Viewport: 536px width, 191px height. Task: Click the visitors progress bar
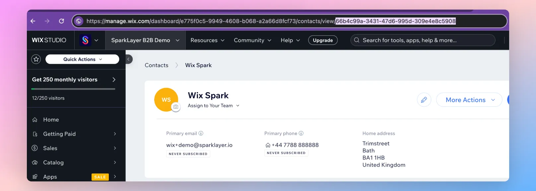point(73,89)
